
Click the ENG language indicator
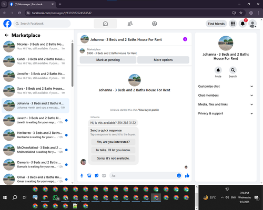[x=233, y=197]
